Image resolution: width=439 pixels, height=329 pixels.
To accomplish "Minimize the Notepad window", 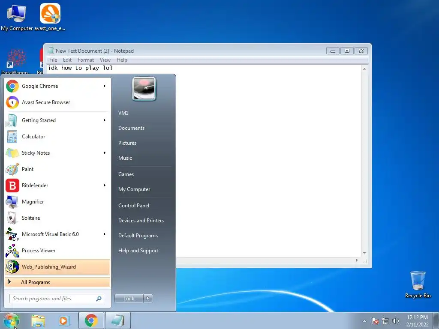I will tap(333, 51).
